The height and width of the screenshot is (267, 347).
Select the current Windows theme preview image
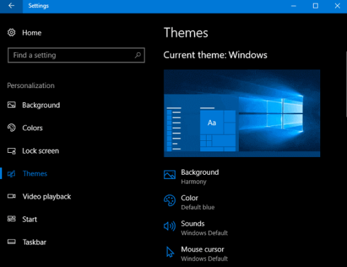(x=242, y=113)
